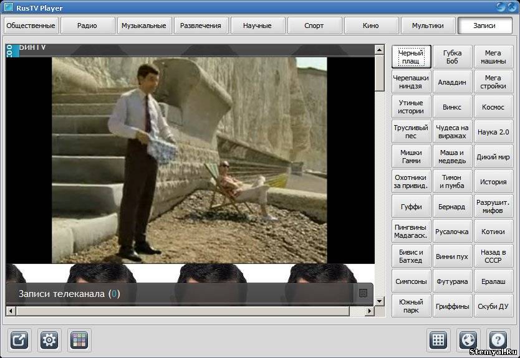Open Мега стройки channel
This screenshot has width=520, height=358.
(x=493, y=82)
